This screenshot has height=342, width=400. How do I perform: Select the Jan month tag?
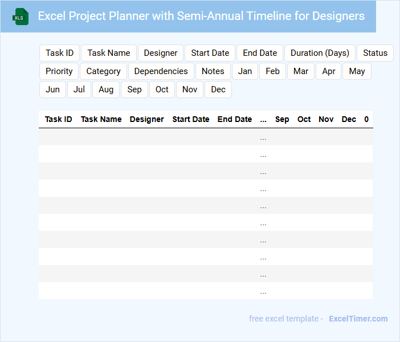point(245,71)
